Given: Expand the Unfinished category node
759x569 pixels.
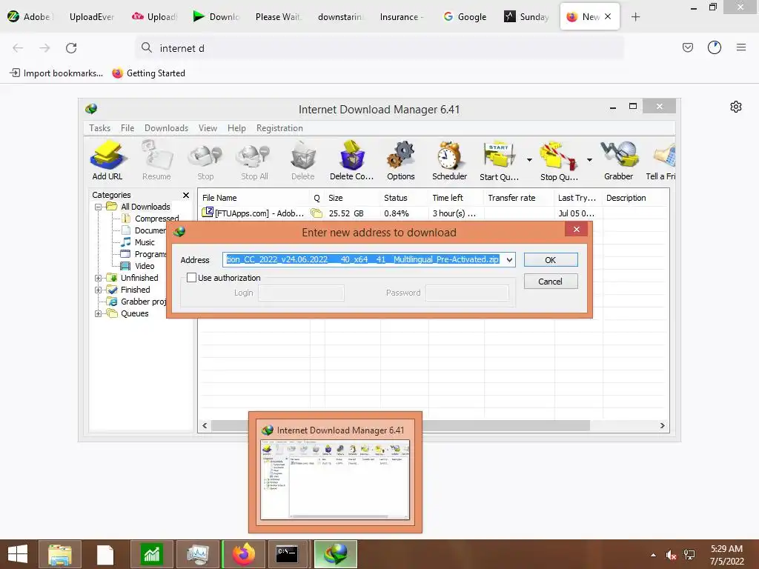Looking at the screenshot, I should tap(99, 278).
